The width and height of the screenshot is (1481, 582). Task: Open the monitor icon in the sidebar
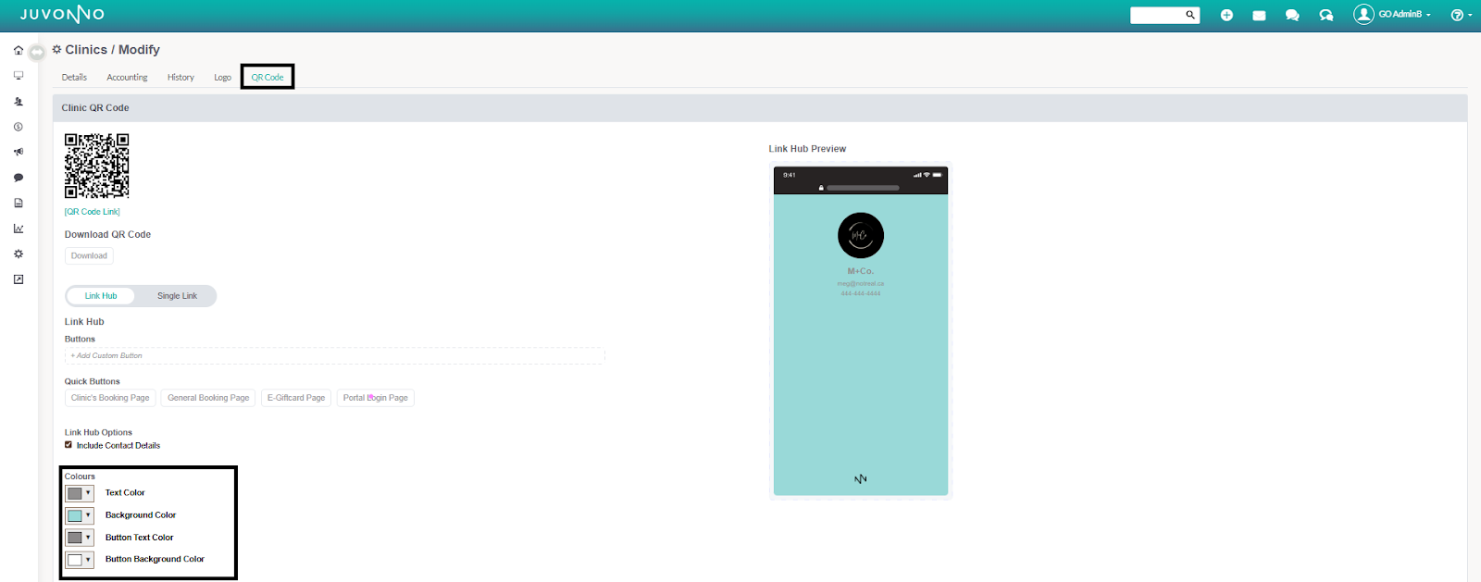click(x=19, y=76)
